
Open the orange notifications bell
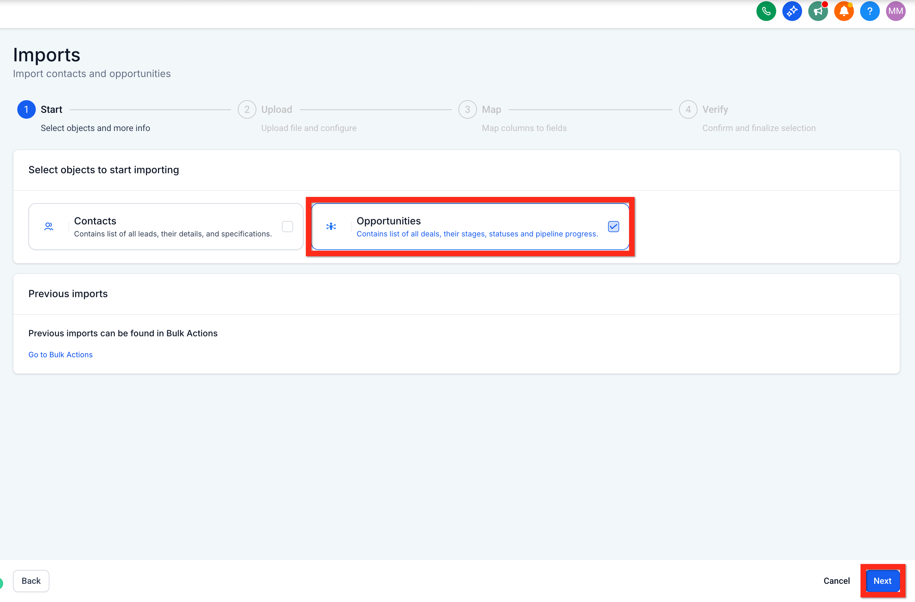[x=843, y=11]
